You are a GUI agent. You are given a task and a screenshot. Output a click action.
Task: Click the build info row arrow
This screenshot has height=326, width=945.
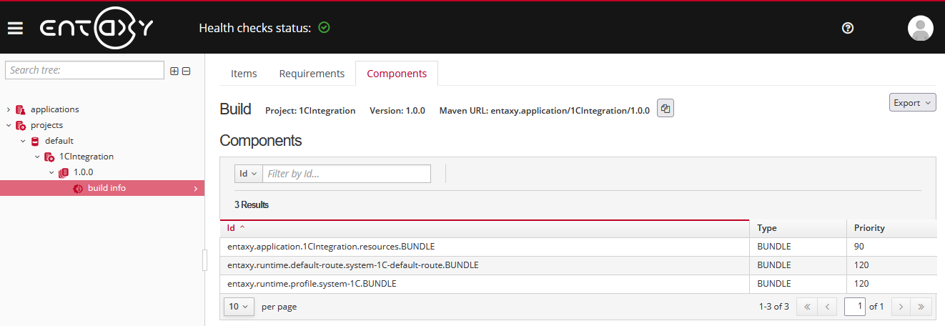click(196, 189)
